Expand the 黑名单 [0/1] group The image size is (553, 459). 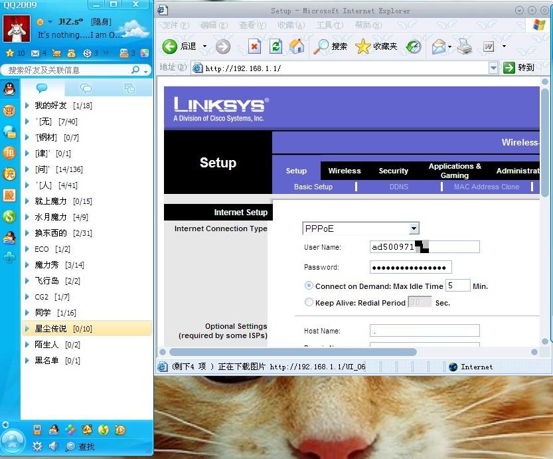click(x=27, y=360)
